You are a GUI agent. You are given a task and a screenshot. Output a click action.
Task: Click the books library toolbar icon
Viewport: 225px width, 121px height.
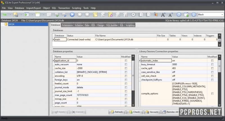point(156,15)
